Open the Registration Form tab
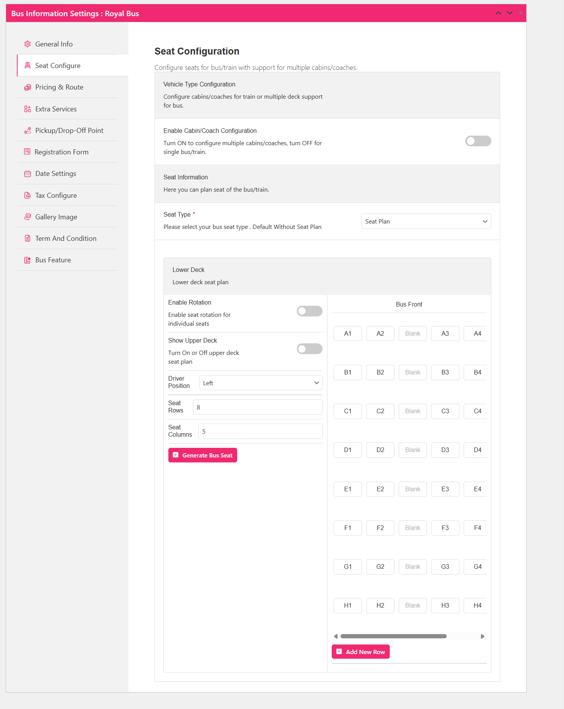564x709 pixels. (x=62, y=152)
